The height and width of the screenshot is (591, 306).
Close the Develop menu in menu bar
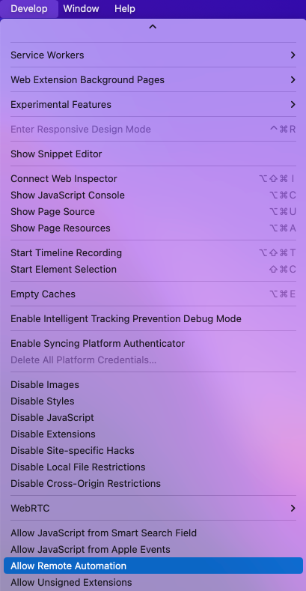click(29, 9)
